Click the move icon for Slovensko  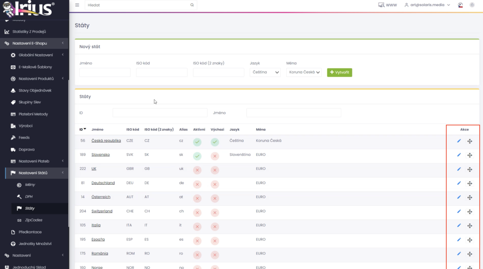pyautogui.click(x=470, y=155)
